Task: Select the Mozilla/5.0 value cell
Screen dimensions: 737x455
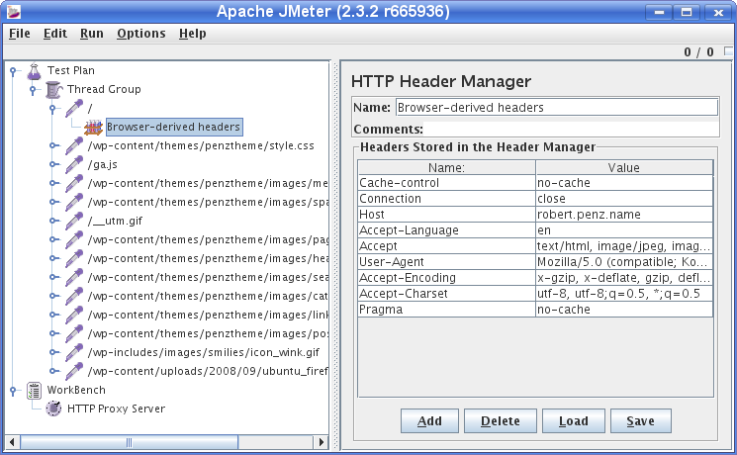Action: pos(624,262)
